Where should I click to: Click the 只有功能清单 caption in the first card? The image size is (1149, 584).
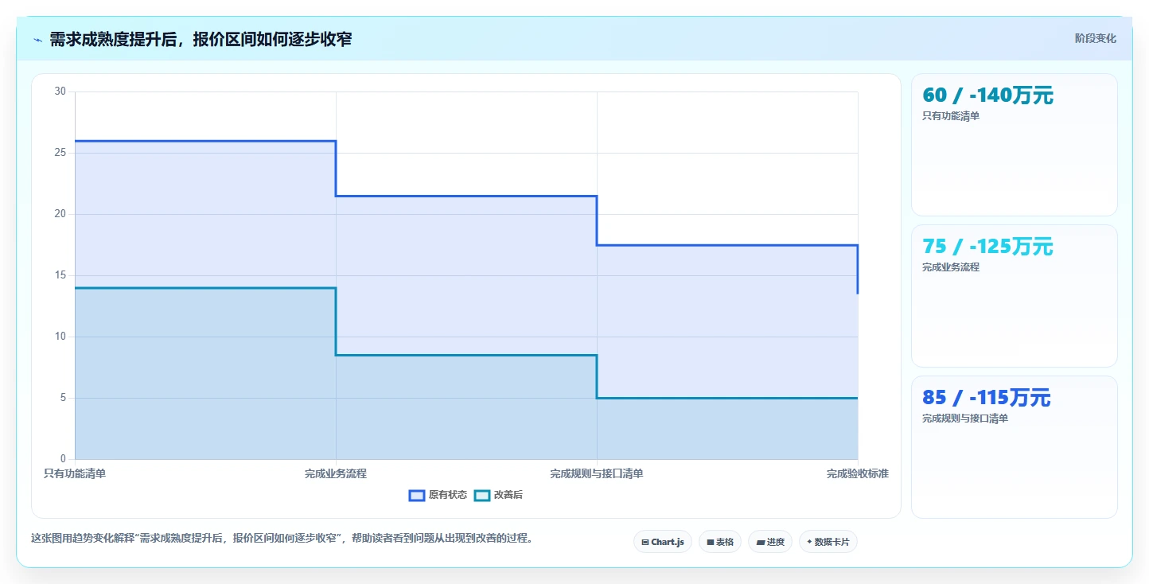pyautogui.click(x=951, y=116)
